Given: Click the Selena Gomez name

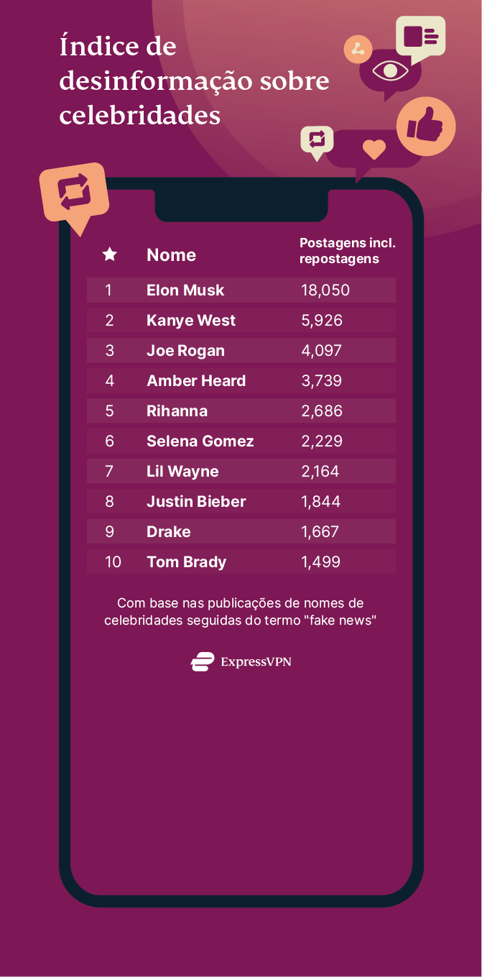Looking at the screenshot, I should (200, 441).
